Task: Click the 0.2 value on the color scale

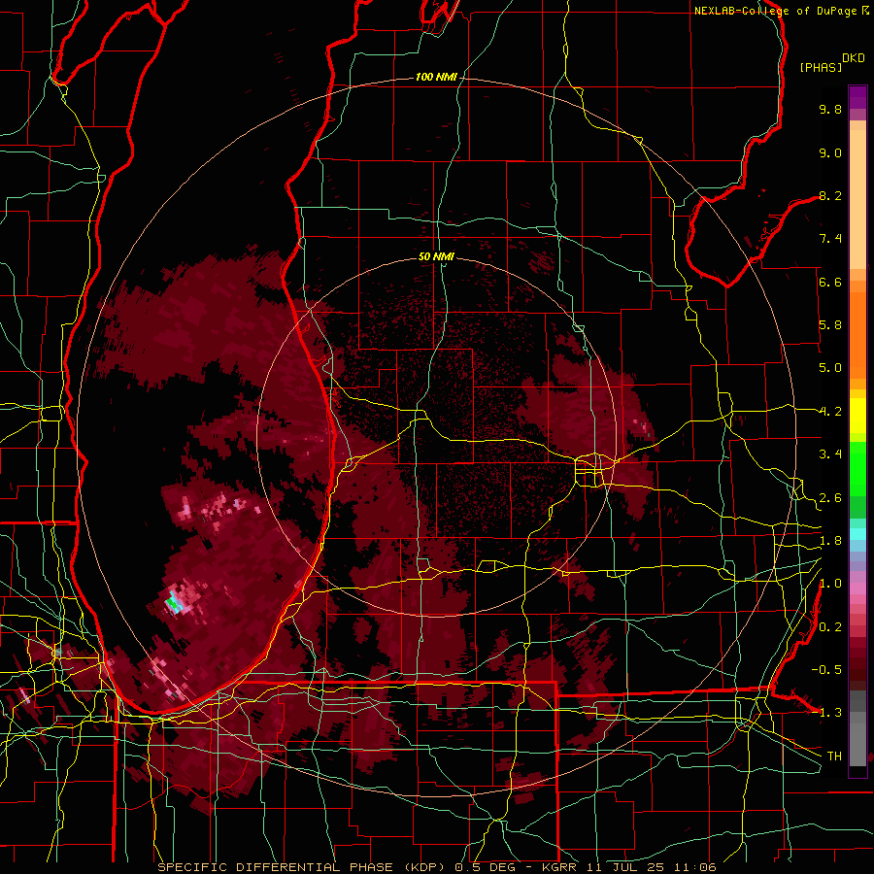Action: coord(830,627)
